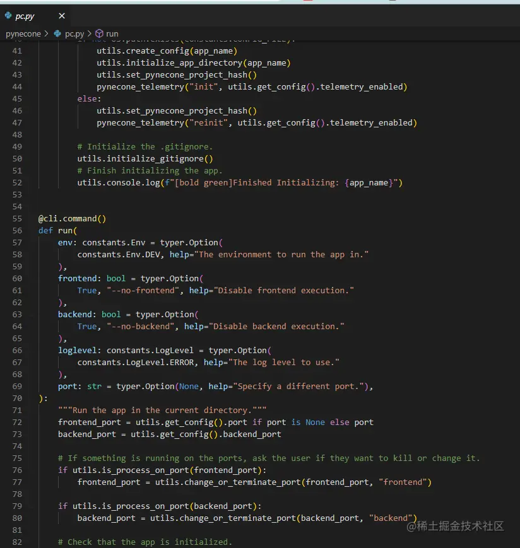
Task: Click the 'def run(' definition
Action: 57,231
